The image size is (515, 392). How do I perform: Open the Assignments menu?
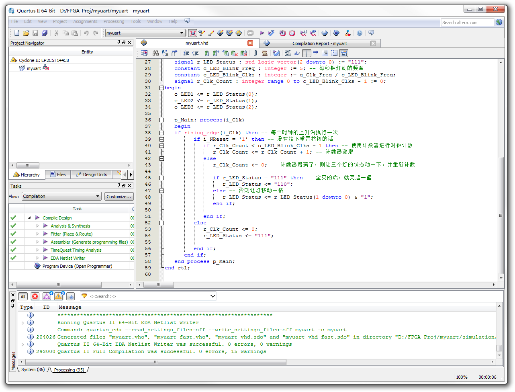pyautogui.click(x=85, y=21)
